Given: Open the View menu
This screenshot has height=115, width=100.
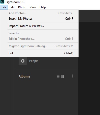Looking at the screenshot, I should click(x=33, y=7).
